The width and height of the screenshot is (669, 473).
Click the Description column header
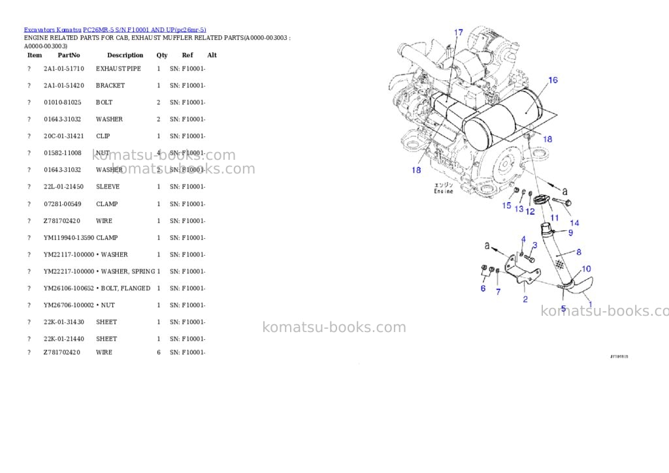click(x=125, y=55)
